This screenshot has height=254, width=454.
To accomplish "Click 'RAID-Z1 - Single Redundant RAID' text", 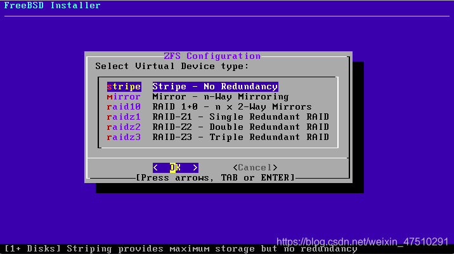I will tap(240, 117).
